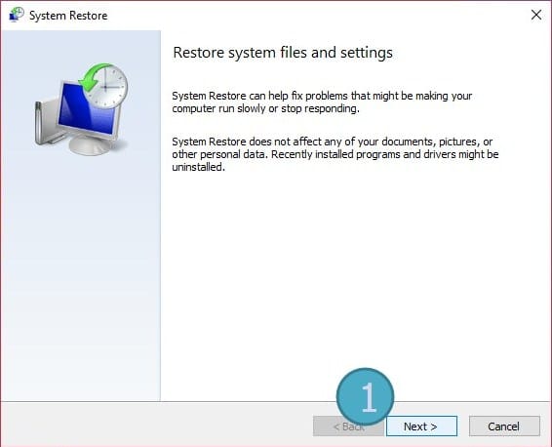This screenshot has height=447, width=552.
Task: Click the "System Restore" window title text
Action: (x=68, y=16)
